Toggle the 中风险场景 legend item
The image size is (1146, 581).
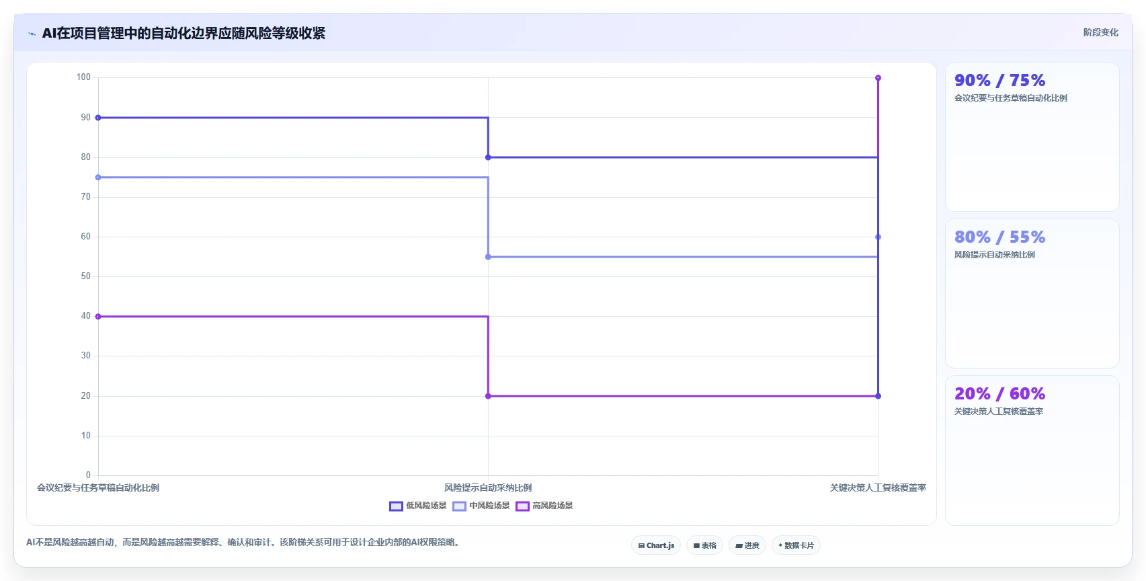coord(481,506)
